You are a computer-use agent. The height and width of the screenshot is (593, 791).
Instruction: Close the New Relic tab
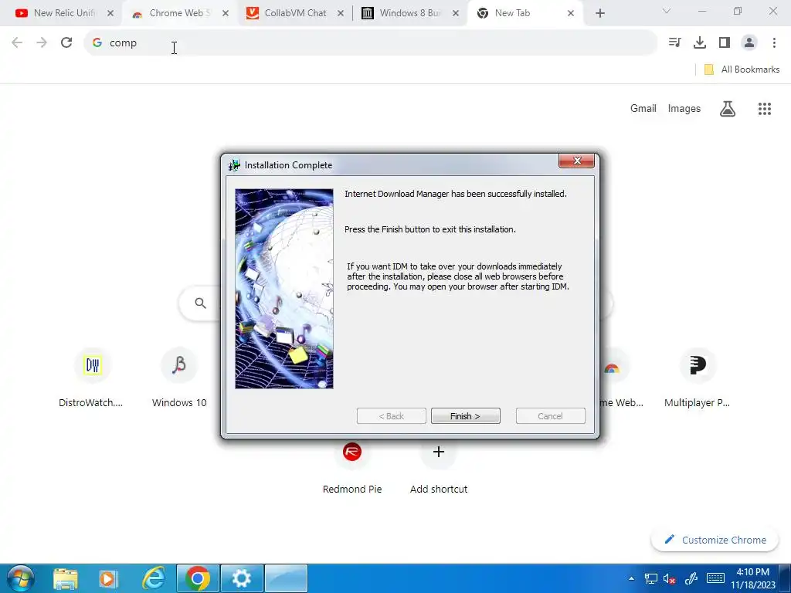tap(110, 13)
